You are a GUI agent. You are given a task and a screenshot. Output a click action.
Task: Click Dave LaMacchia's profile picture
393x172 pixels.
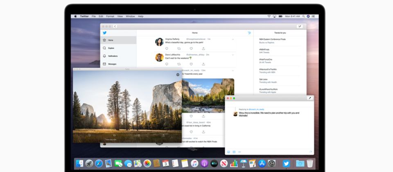pos(159,57)
